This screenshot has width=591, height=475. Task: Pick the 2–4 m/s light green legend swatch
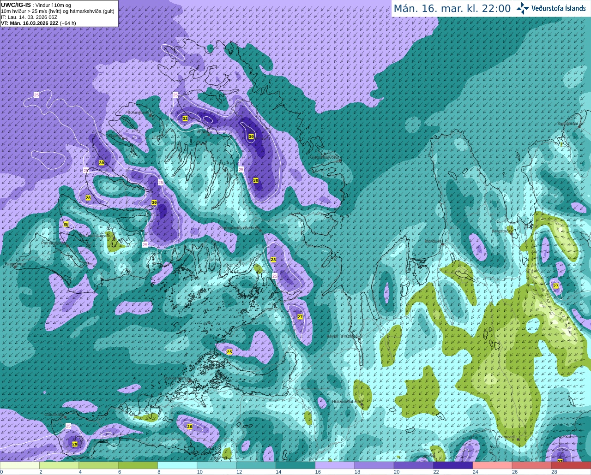pos(59,465)
